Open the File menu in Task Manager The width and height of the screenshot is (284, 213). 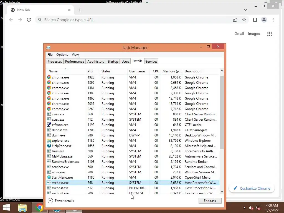pyautogui.click(x=50, y=55)
